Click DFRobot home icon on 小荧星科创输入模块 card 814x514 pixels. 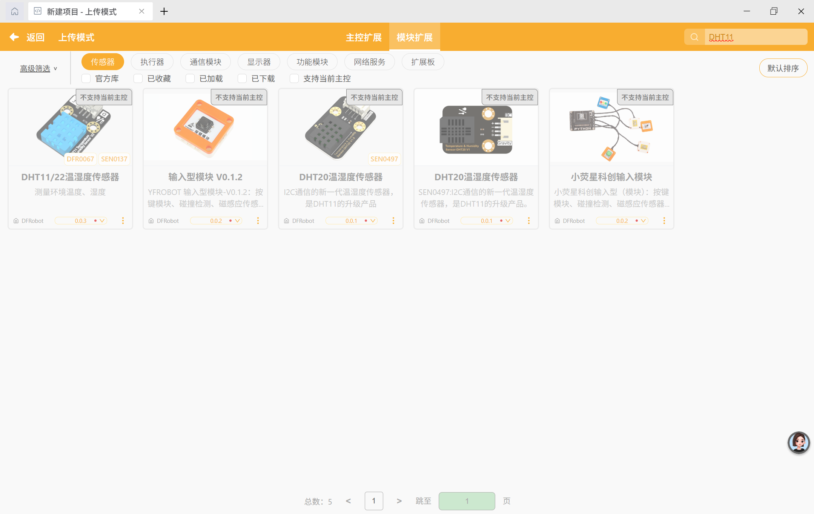coord(557,221)
